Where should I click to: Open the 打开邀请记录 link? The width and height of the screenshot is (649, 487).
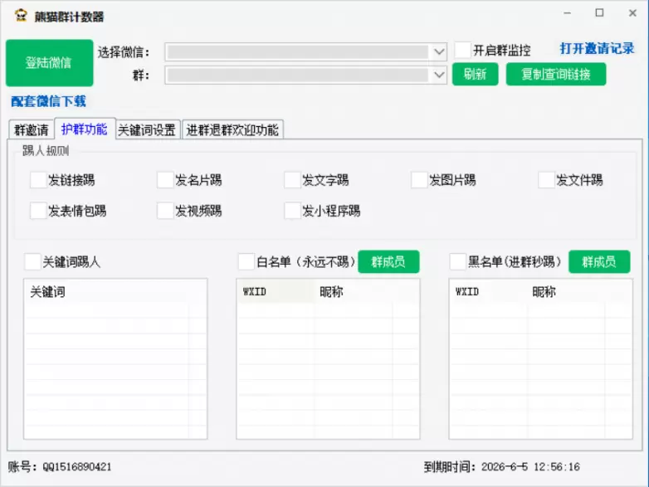click(x=597, y=49)
